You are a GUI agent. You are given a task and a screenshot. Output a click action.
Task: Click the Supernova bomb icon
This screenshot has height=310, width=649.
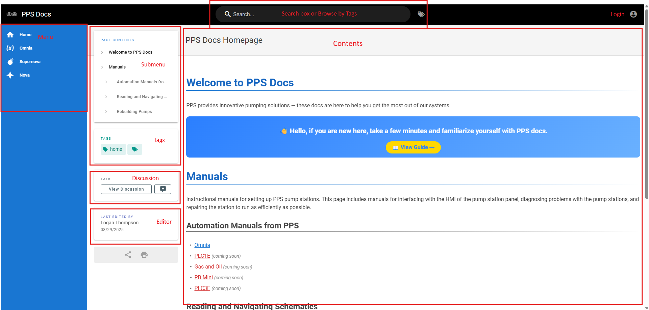(10, 62)
